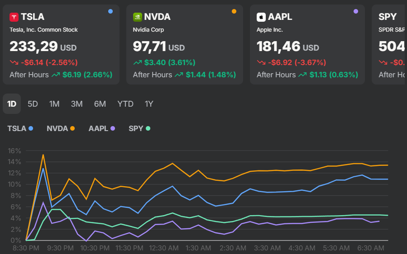Click the blue dot on TSLA card
Screen dimensions: 407x254
[x=110, y=11]
